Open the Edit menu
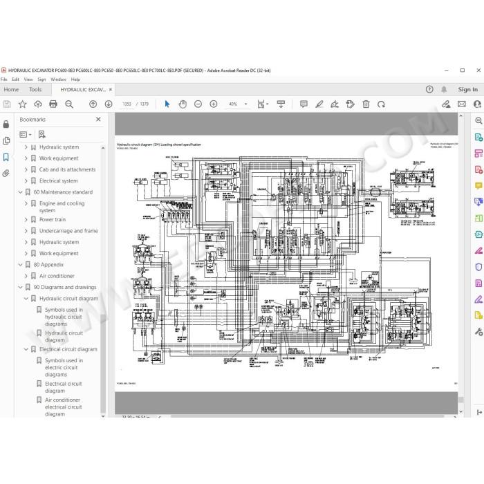484x484 pixels. 15,80
